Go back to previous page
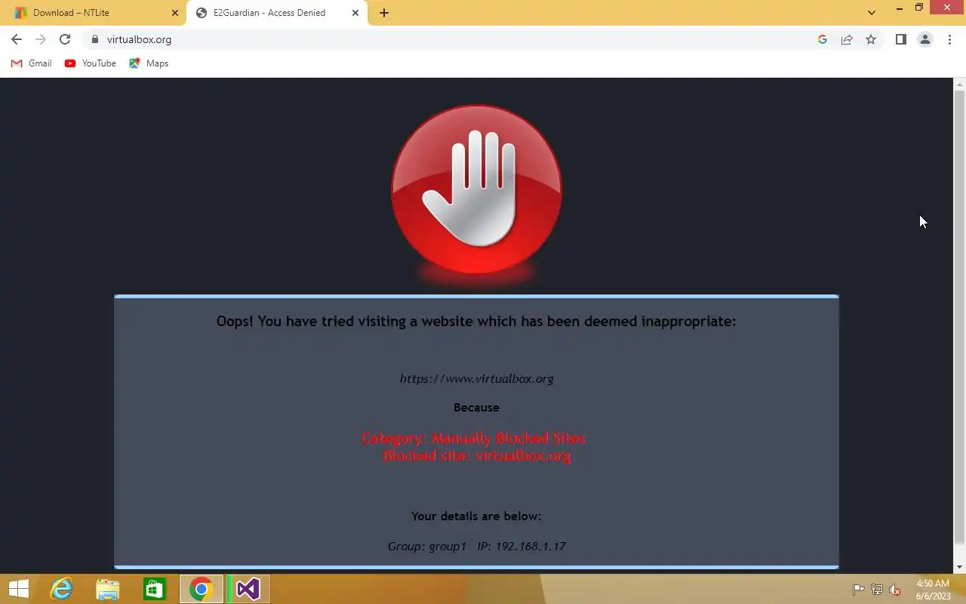The image size is (966, 604). point(17,39)
